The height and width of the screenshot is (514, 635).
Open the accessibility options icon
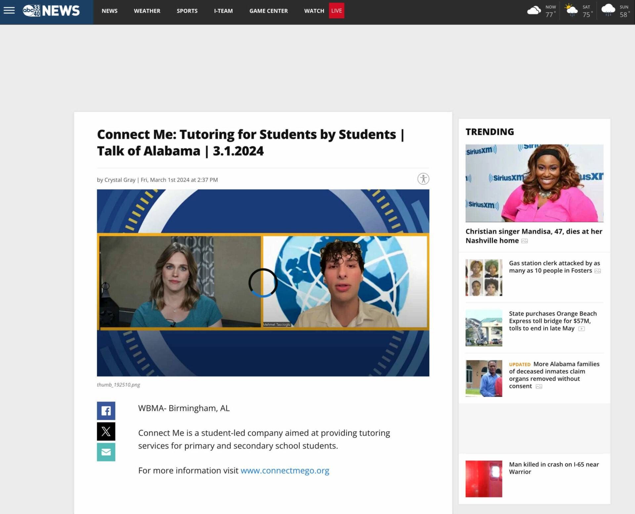[x=423, y=179]
